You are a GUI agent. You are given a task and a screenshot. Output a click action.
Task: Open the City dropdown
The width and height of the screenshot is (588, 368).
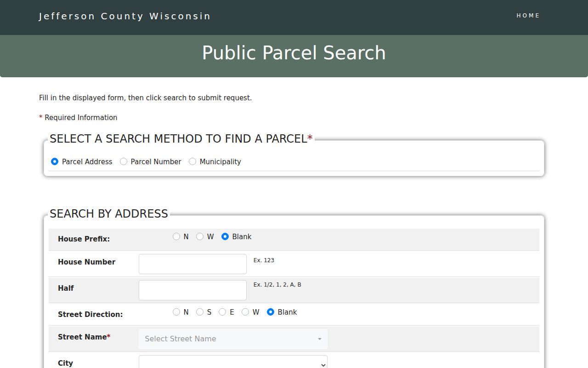coord(233,362)
